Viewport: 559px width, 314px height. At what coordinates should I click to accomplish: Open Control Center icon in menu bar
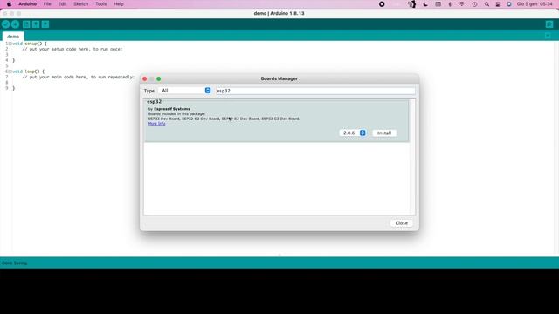point(498,4)
